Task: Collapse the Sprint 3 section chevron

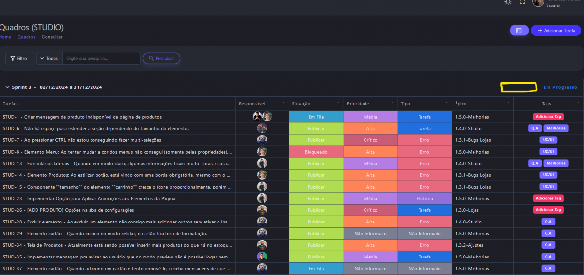Action: [7, 87]
